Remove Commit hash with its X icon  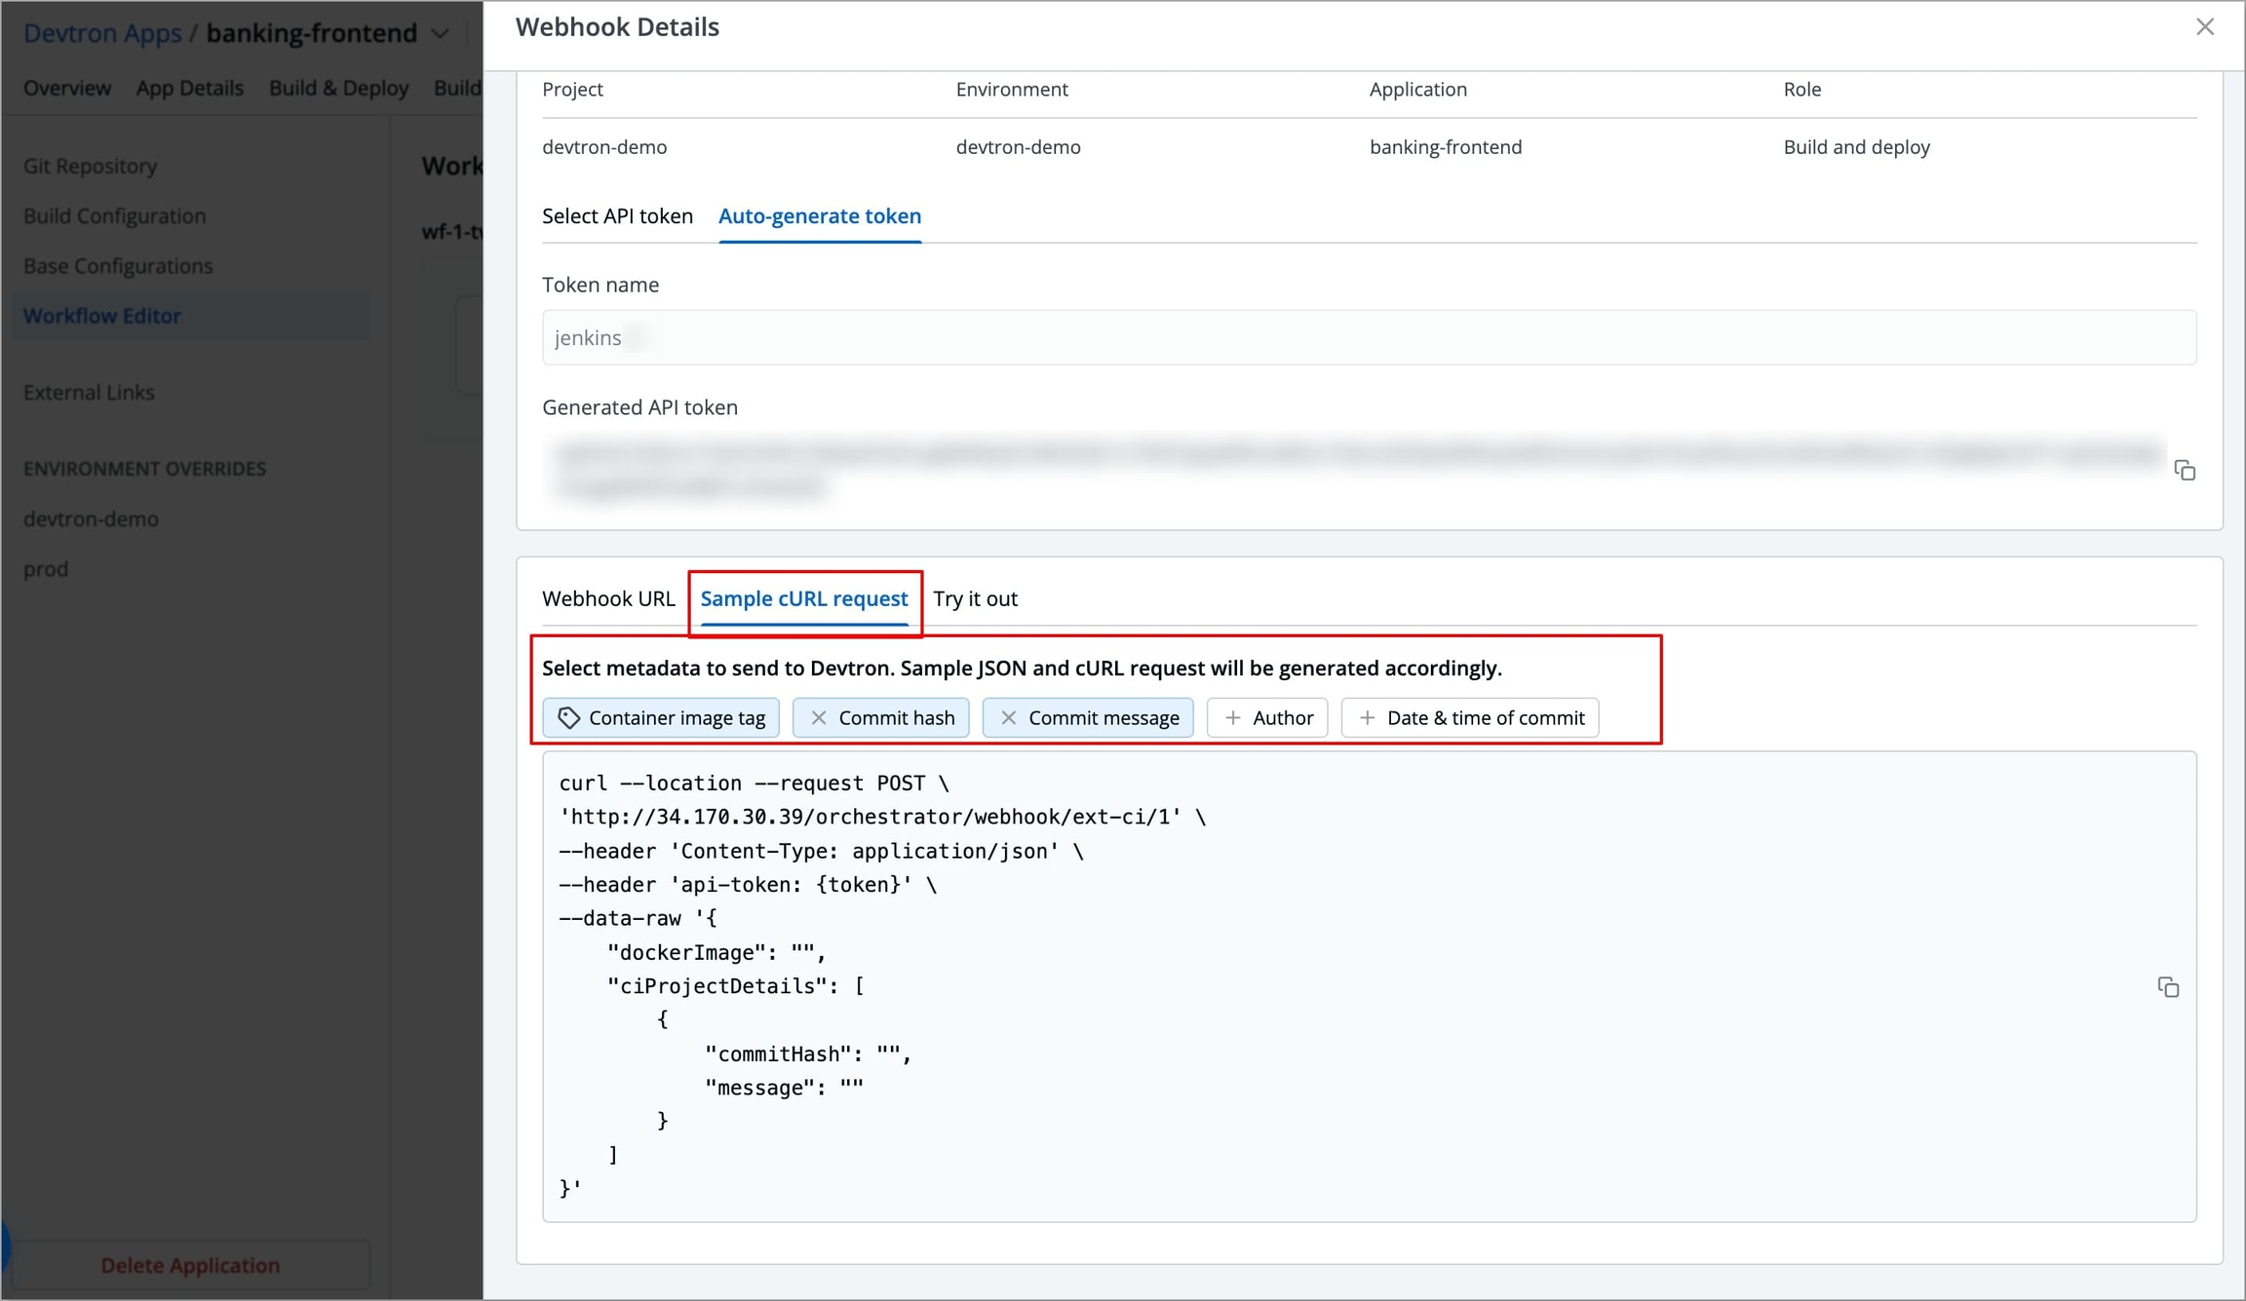coord(819,718)
